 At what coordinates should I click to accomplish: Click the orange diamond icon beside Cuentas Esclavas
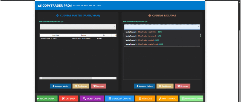pos(150,15)
